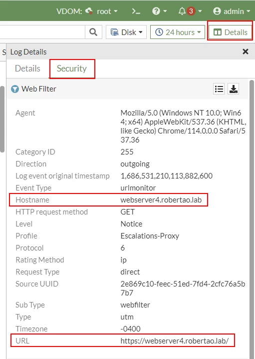
Task: Switch to the Details tab
Action: tap(27, 68)
